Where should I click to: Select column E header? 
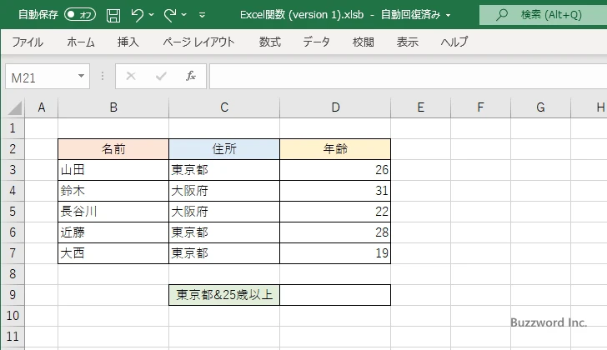coord(421,107)
